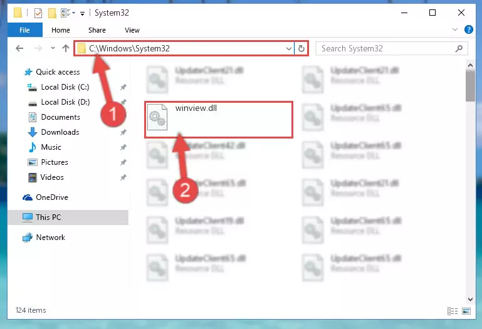This screenshot has height=329, width=482.
Task: Select the winview.dll file
Action: pyautogui.click(x=219, y=120)
